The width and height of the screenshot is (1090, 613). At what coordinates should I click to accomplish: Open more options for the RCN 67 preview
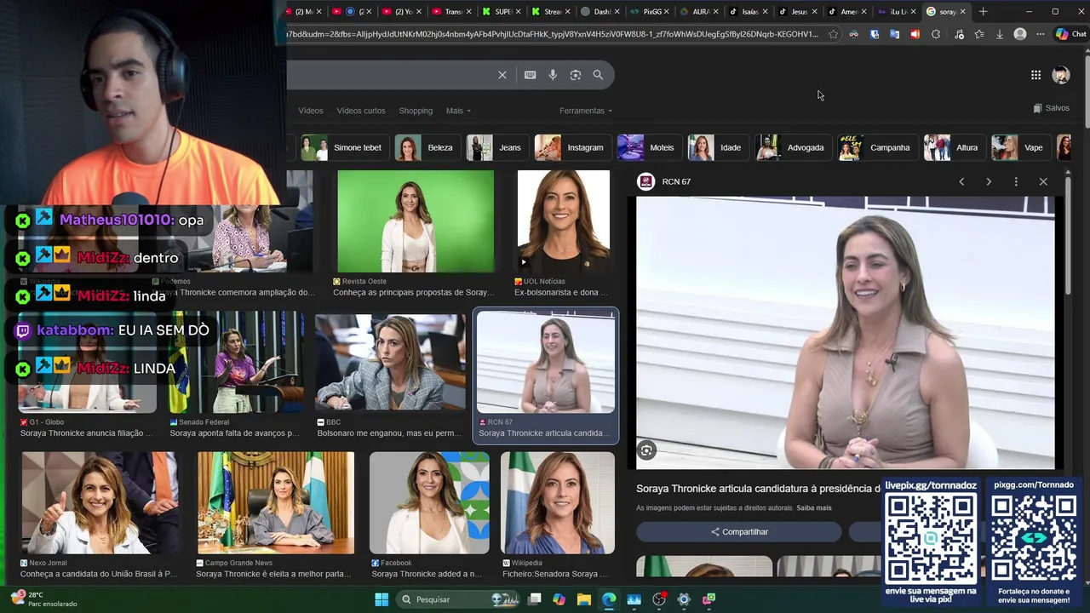coord(1016,181)
